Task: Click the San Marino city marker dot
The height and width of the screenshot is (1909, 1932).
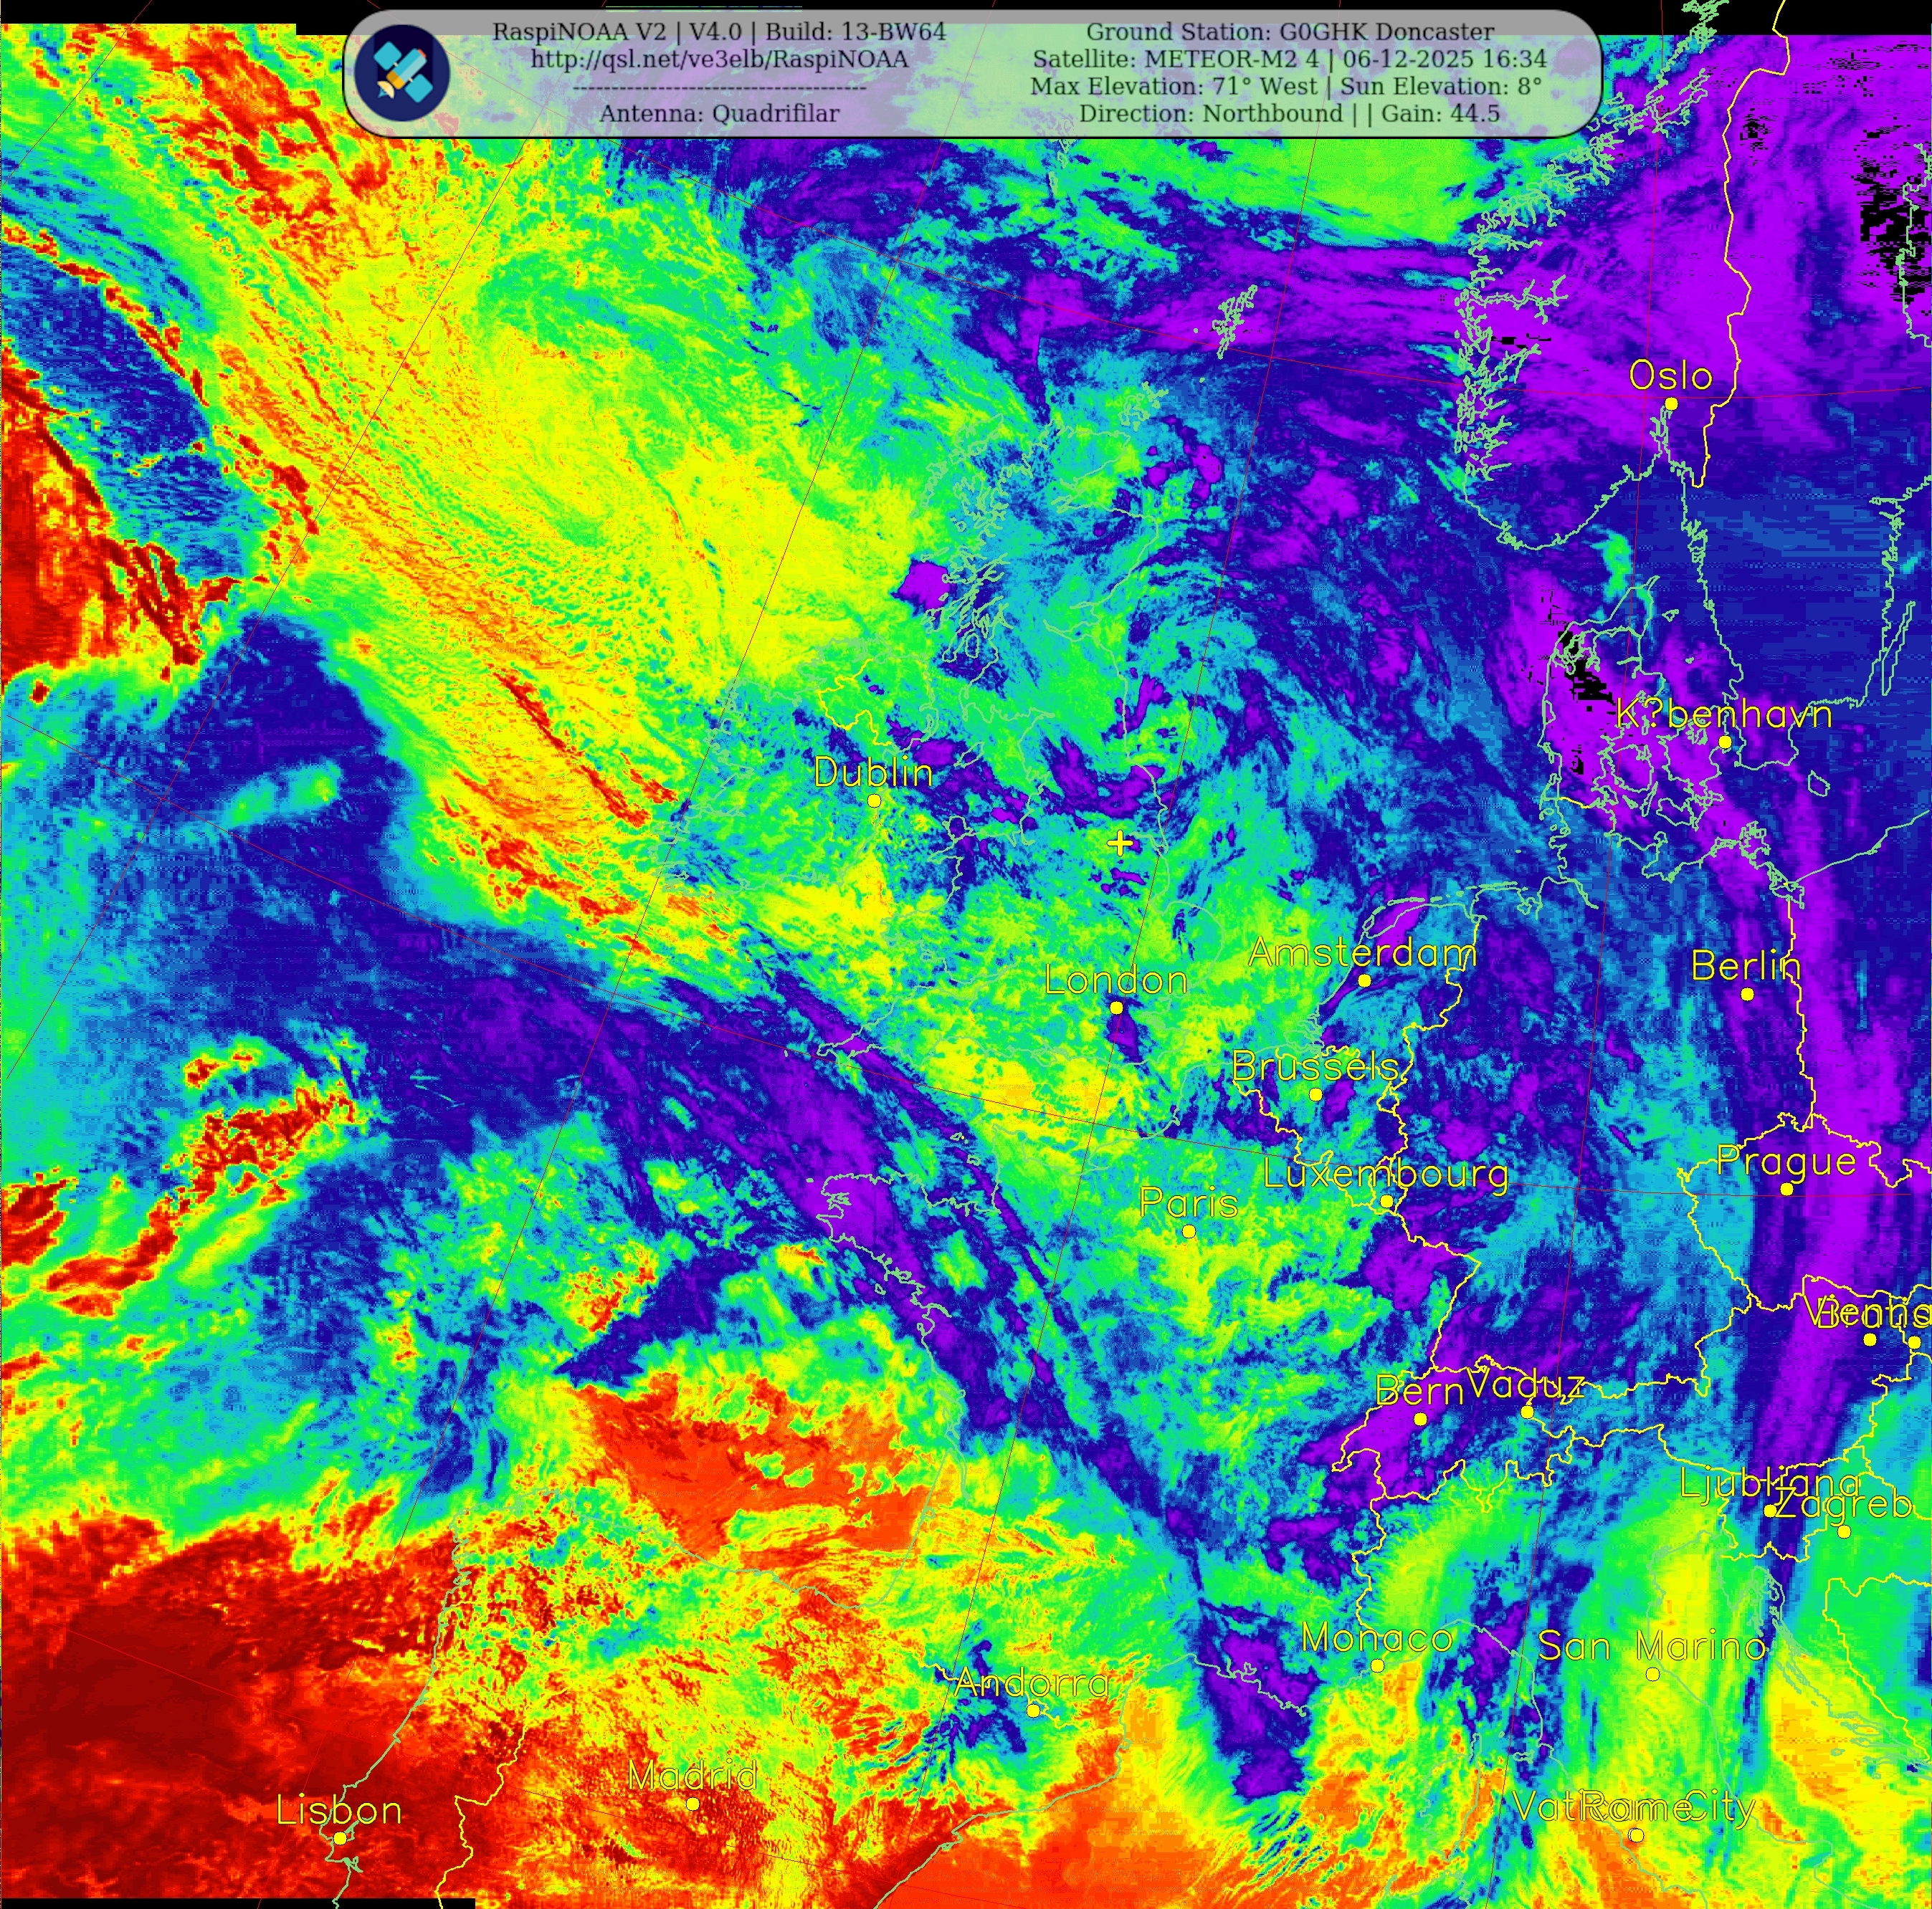Action: 1652,1674
